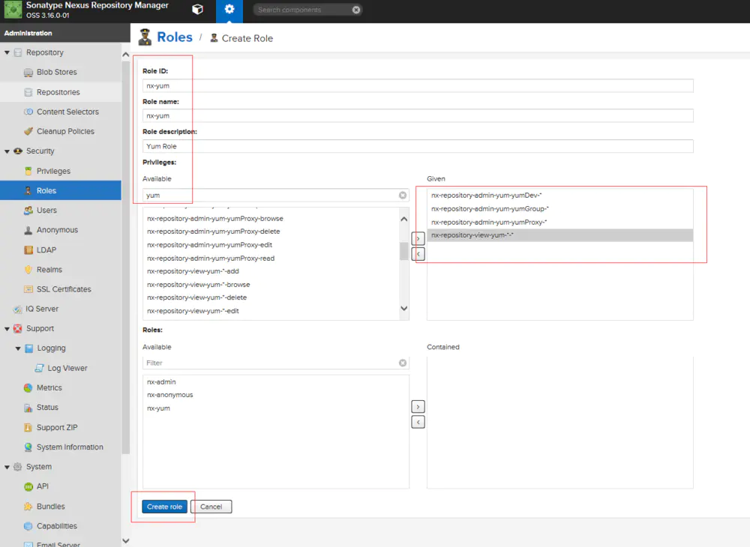
Task: Click the Capabilities icon in sidebar
Action: 28,526
